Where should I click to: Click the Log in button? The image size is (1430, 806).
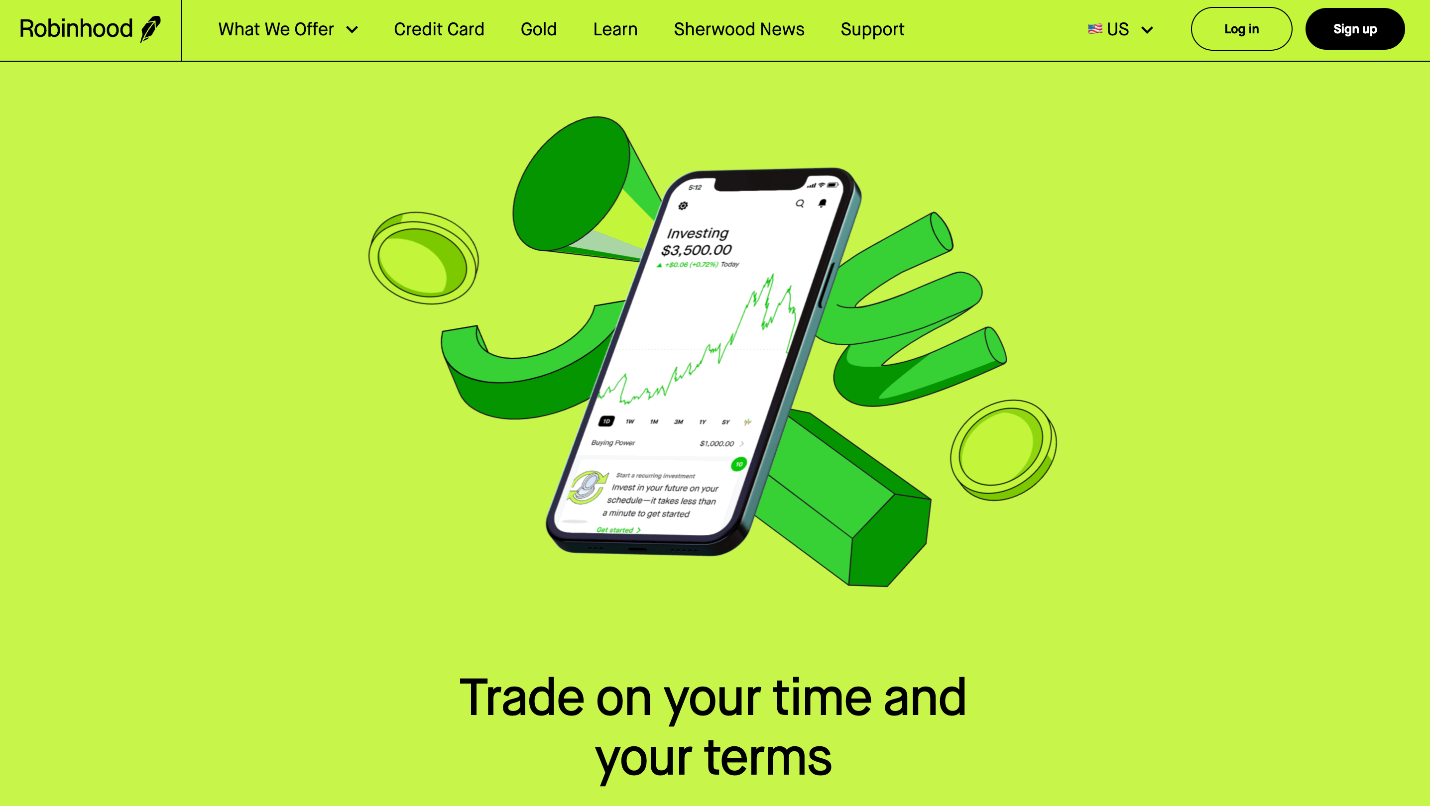1240,28
